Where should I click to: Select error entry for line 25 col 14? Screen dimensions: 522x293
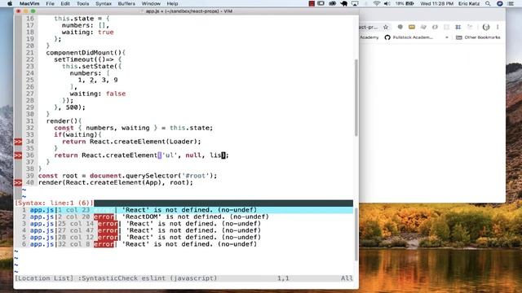point(184,224)
